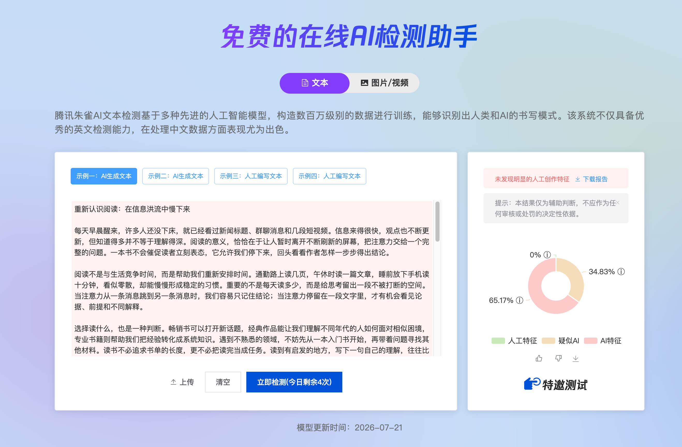Toggle 人工特征 green legend swatch
Screen dimensions: 682x447
pyautogui.click(x=498, y=340)
